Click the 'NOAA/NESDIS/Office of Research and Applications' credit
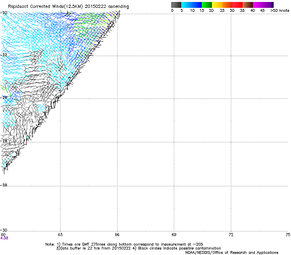This screenshot has width=291, height=255. [x=232, y=253]
